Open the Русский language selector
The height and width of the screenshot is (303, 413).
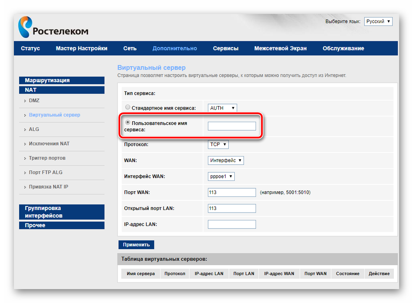click(378, 21)
